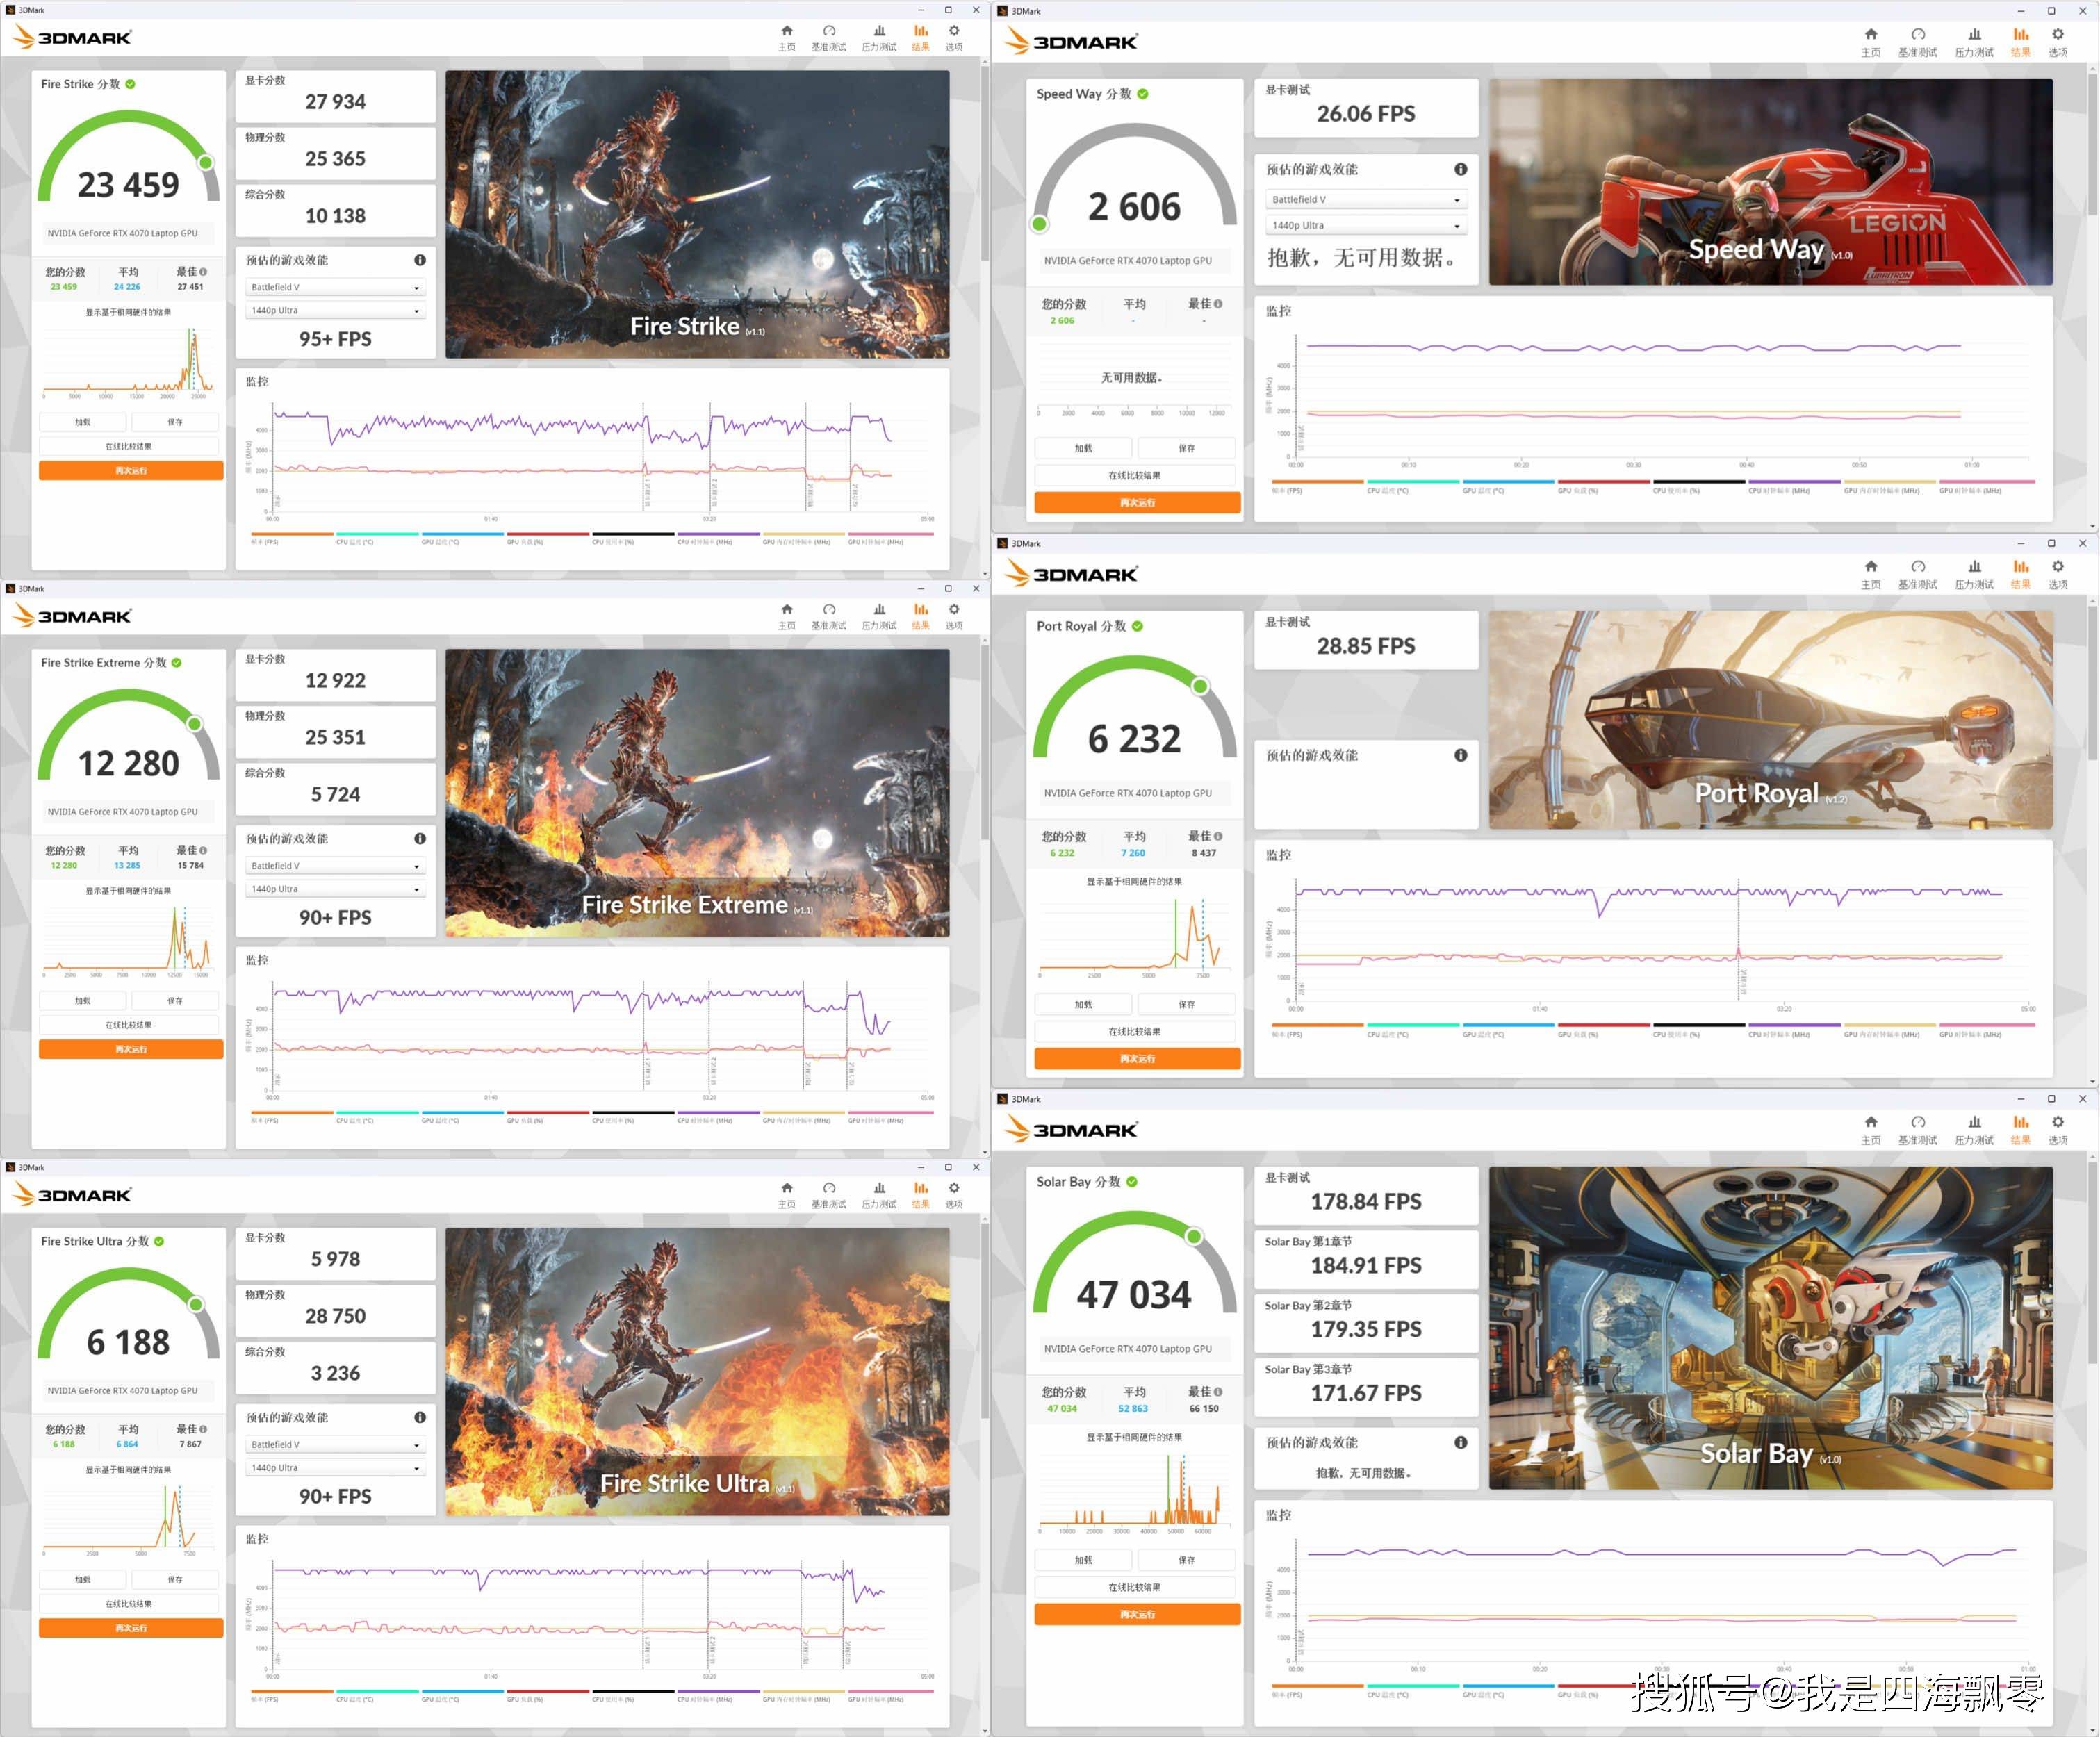
Task: Click game performance info icon in Fire Strike Ultra
Action: (420, 1417)
